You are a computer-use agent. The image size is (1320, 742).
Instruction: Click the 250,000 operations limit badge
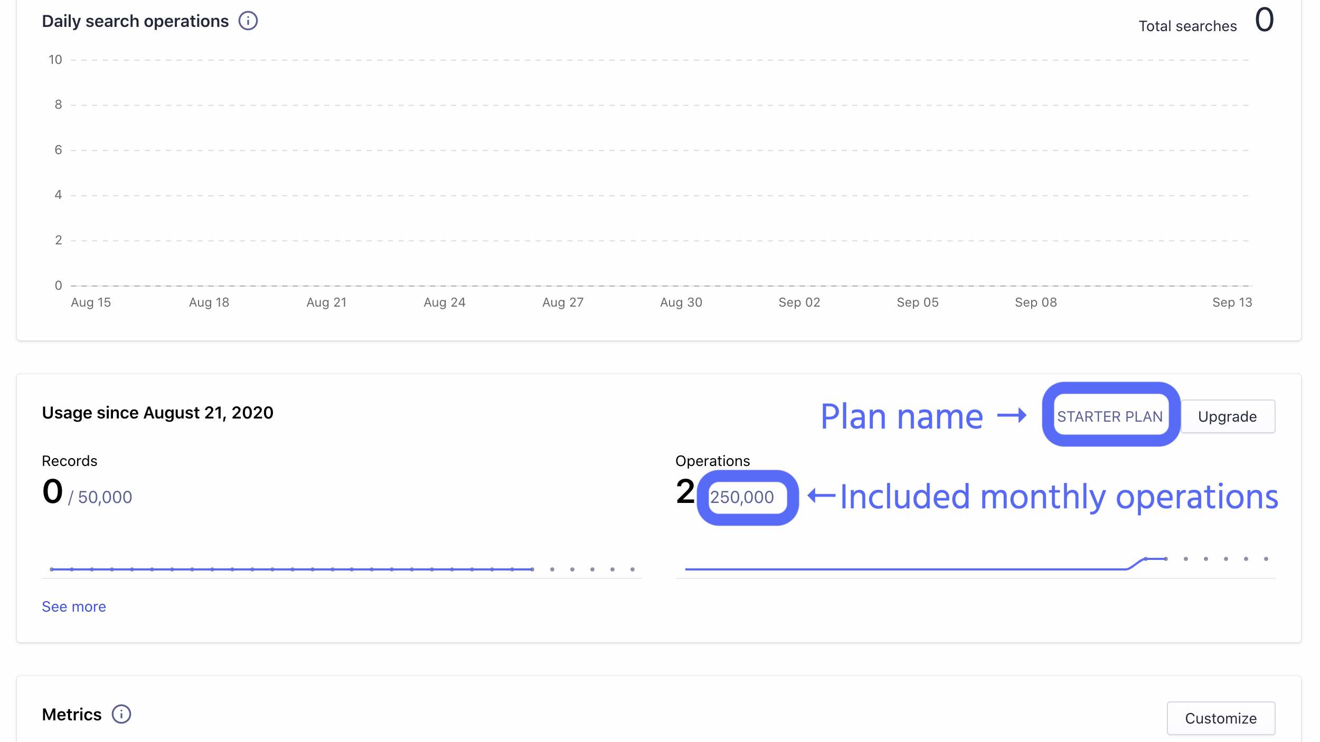click(742, 497)
